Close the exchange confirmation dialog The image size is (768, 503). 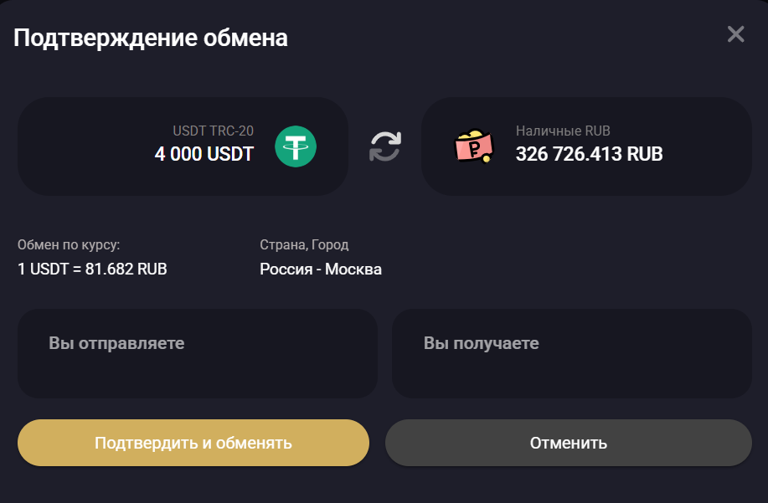735,34
